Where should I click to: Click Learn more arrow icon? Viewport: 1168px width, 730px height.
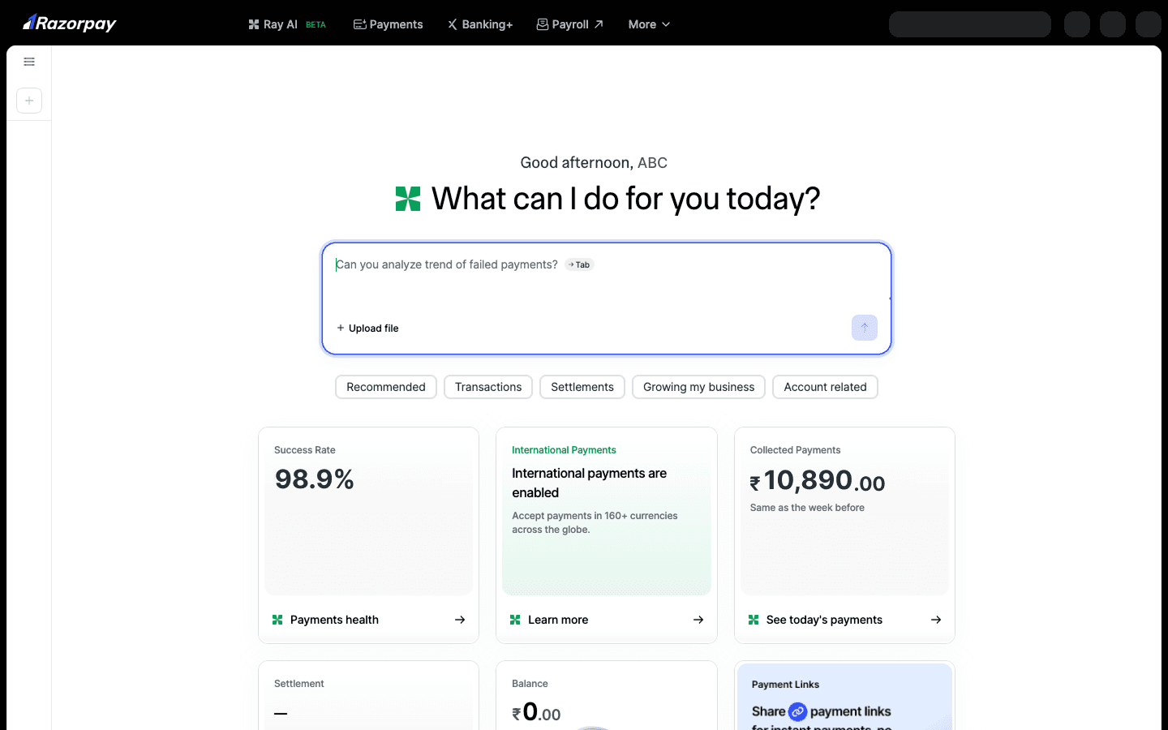click(x=698, y=620)
